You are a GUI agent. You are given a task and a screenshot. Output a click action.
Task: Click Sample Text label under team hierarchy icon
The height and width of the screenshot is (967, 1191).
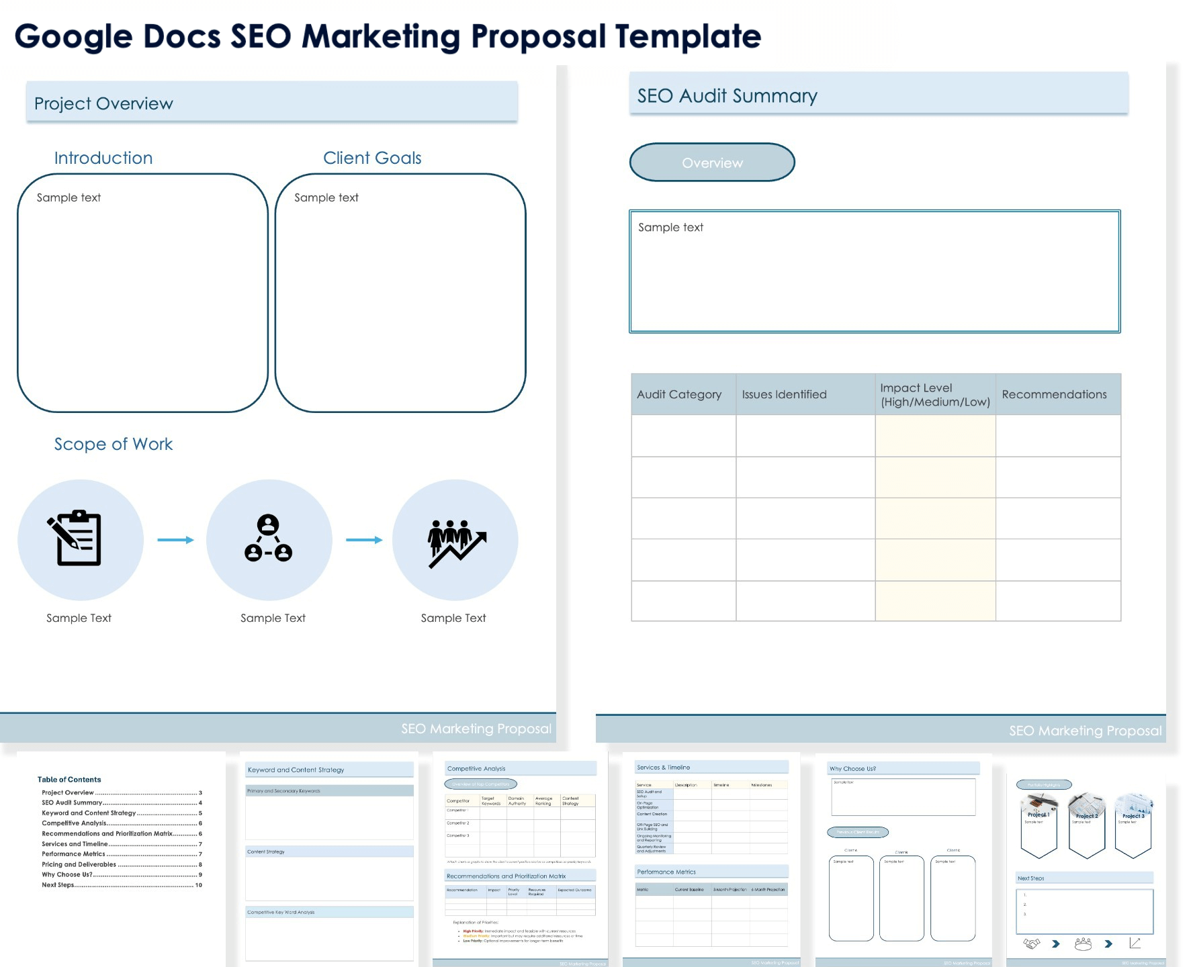pyautogui.click(x=273, y=618)
